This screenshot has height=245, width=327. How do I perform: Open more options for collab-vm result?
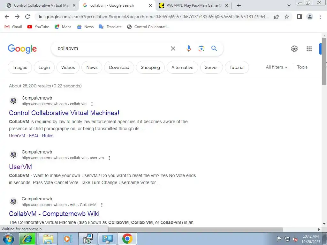(x=92, y=104)
